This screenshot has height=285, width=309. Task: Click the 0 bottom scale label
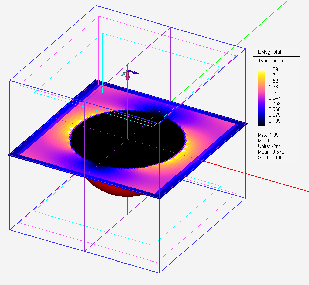(270, 127)
